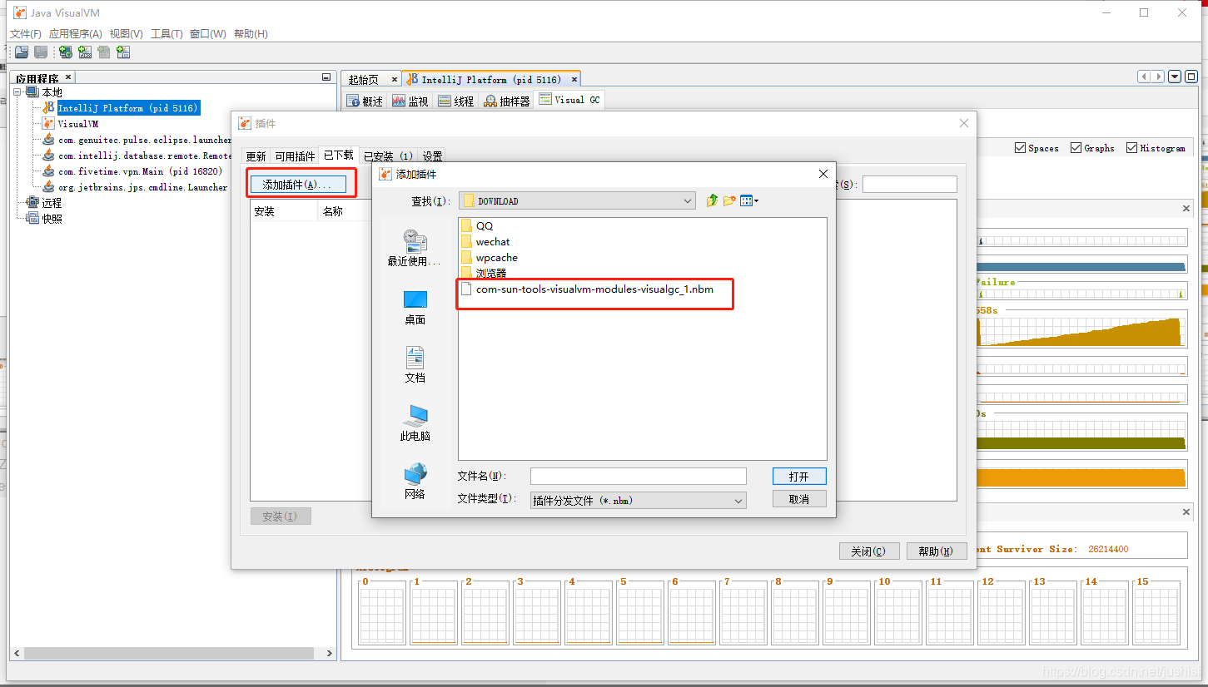Click the 文件名 file name field

point(639,476)
